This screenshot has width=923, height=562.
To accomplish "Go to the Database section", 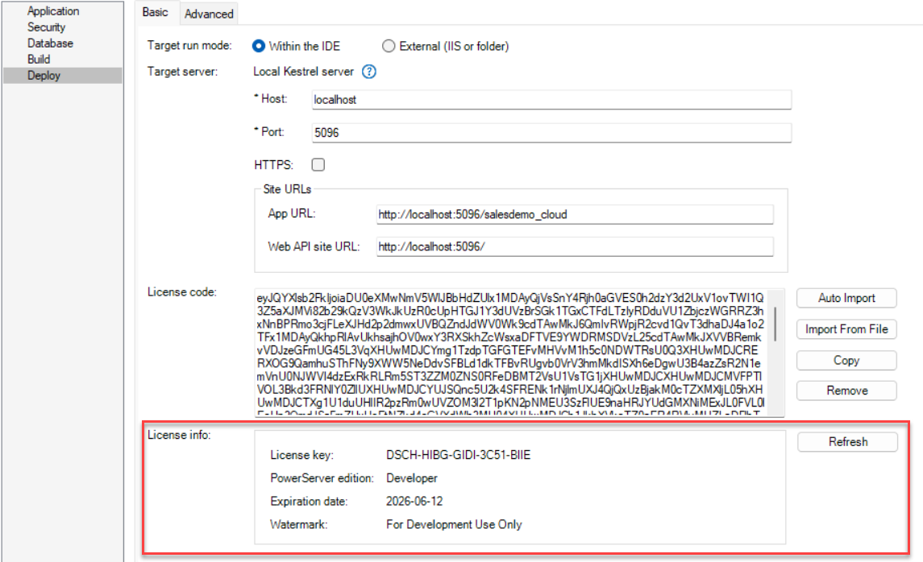I will point(50,43).
